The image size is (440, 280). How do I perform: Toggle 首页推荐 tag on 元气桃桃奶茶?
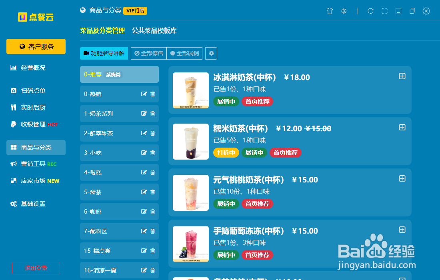[258, 204]
